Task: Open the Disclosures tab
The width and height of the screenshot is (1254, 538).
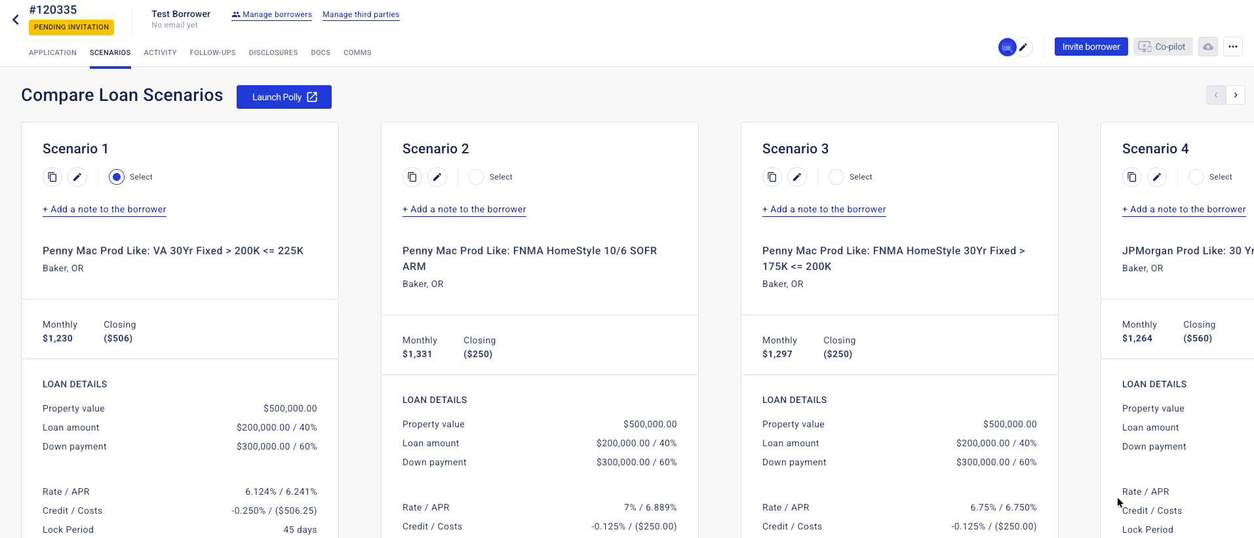Action: point(273,52)
